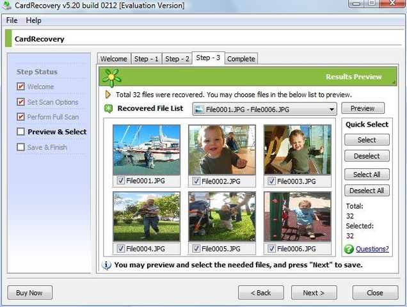
Task: Open the File menu
Action: (12, 20)
